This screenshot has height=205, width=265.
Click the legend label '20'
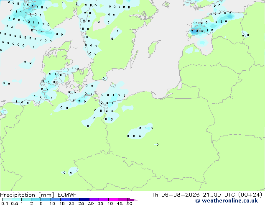[71, 203]
